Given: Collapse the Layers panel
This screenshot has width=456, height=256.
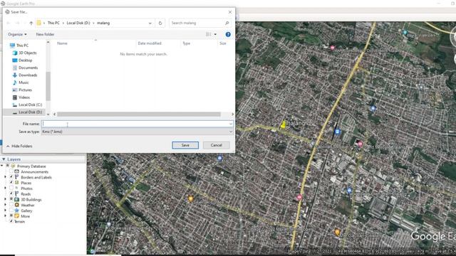Looking at the screenshot, I should pos(4,159).
